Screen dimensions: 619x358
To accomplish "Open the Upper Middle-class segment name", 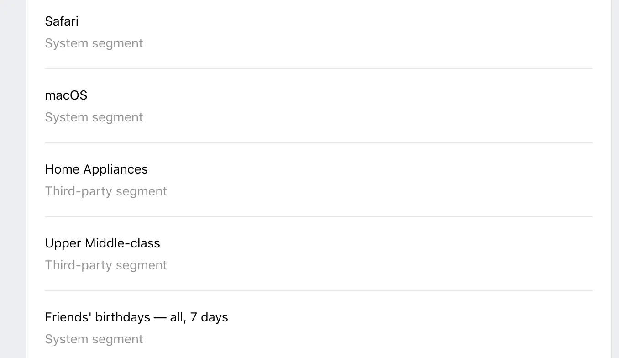I will (x=102, y=243).
